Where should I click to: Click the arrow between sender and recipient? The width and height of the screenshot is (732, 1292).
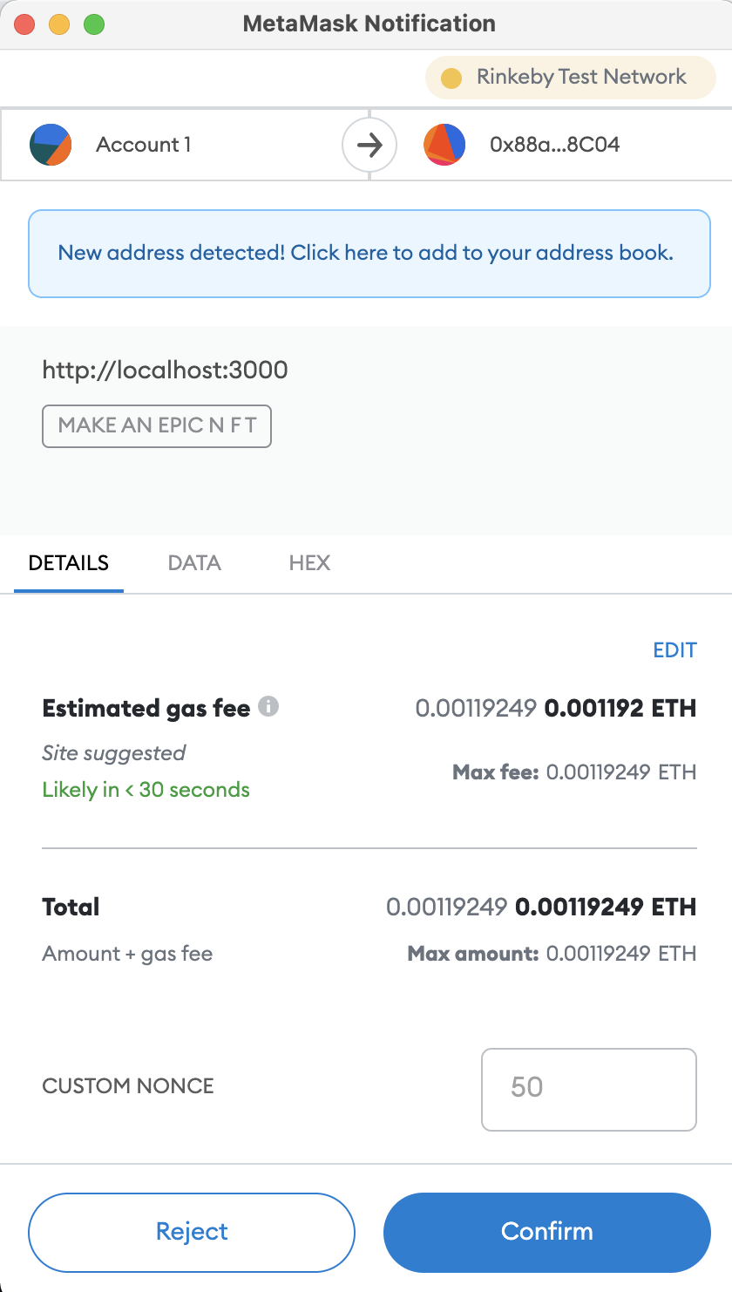coord(369,145)
